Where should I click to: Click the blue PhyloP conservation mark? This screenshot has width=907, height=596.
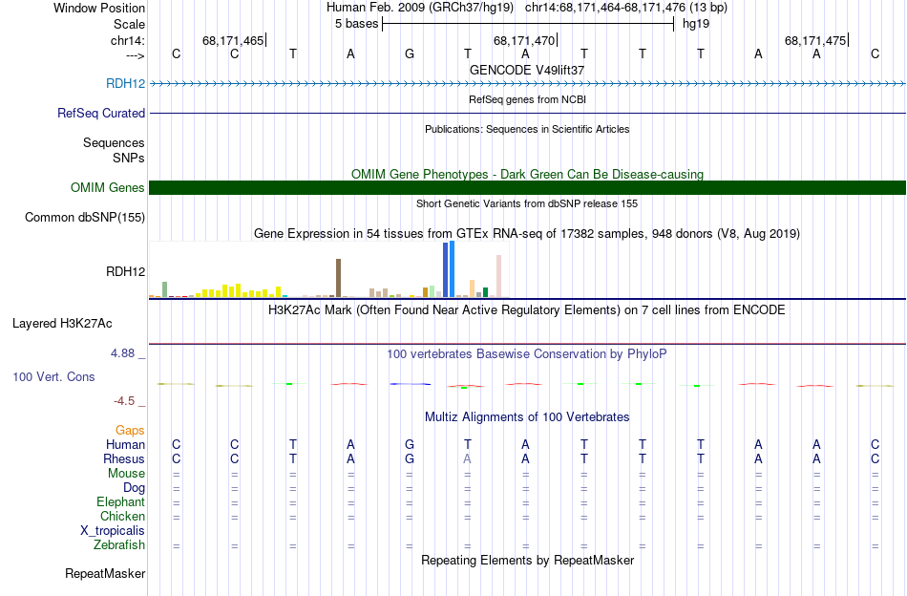click(411, 384)
